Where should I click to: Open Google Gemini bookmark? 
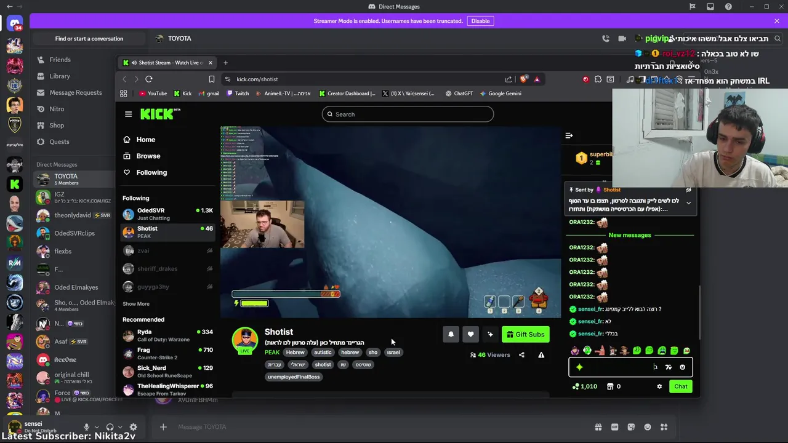[500, 94]
